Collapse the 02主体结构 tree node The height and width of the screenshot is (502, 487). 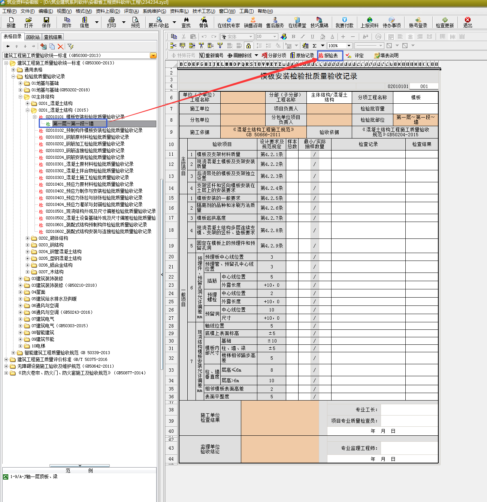[x=21, y=97]
